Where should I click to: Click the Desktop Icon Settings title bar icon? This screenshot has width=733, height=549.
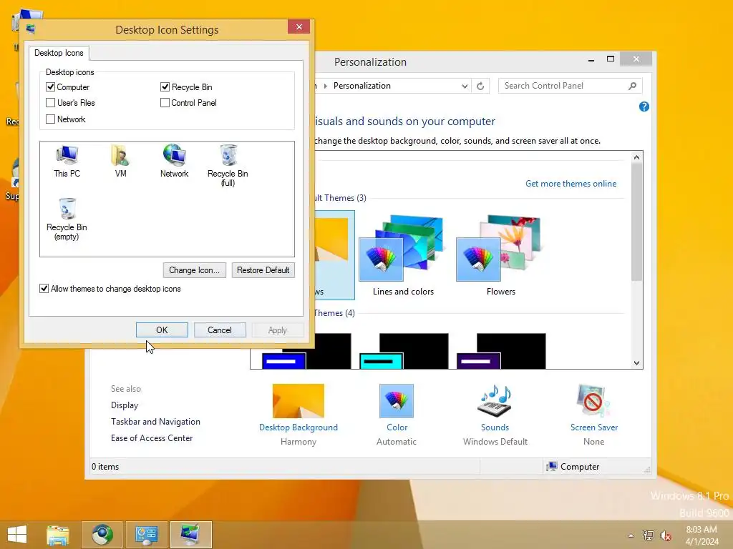(31, 29)
